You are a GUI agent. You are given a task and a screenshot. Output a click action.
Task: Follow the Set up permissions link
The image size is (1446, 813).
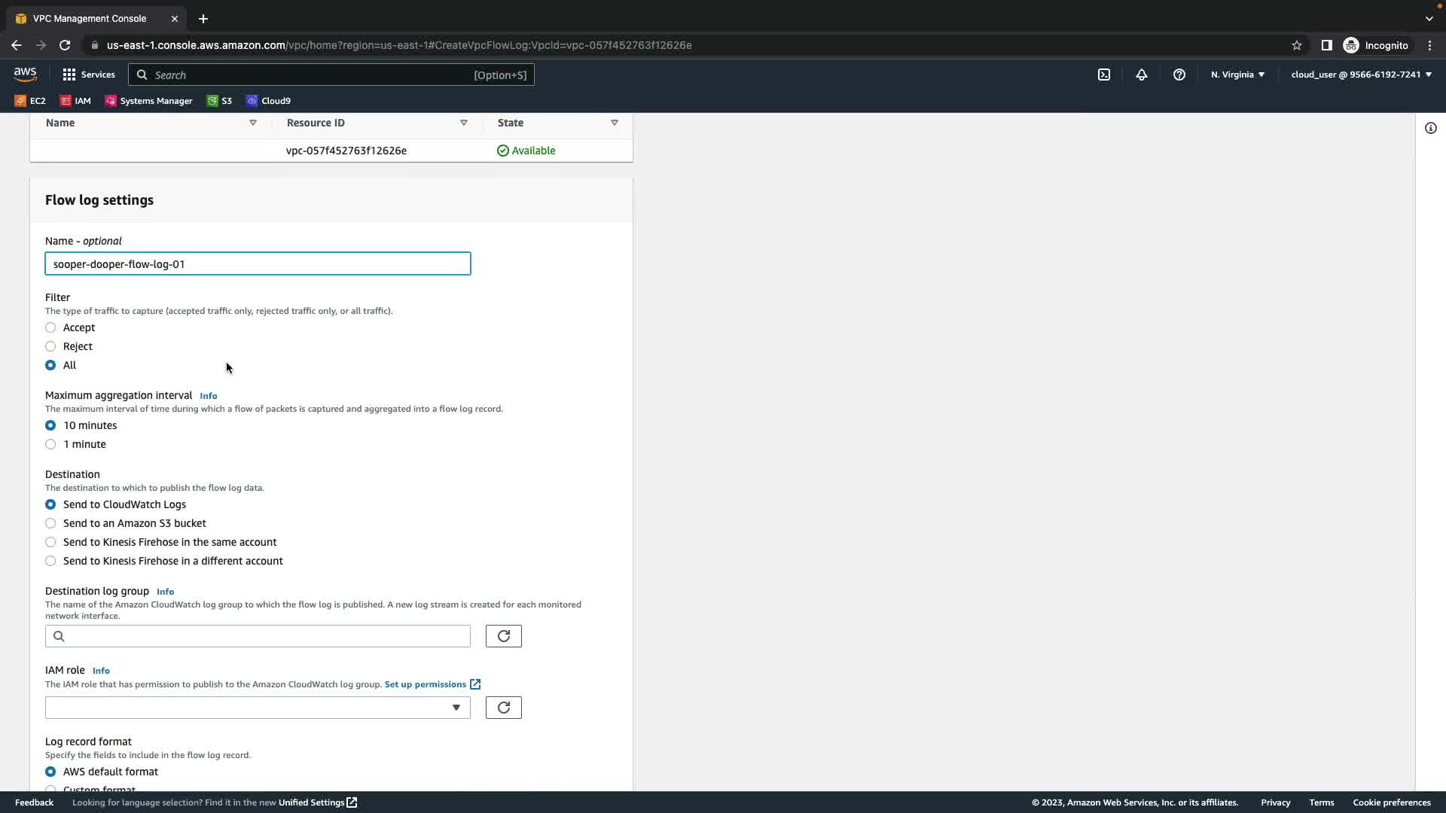click(426, 684)
